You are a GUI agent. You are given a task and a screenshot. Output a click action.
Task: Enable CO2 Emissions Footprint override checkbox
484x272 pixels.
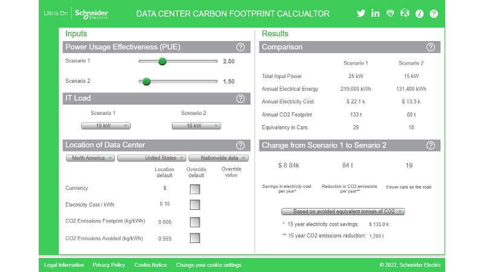click(x=195, y=221)
